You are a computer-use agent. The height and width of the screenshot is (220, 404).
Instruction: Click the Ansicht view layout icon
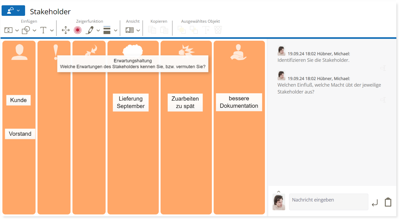coord(130,30)
